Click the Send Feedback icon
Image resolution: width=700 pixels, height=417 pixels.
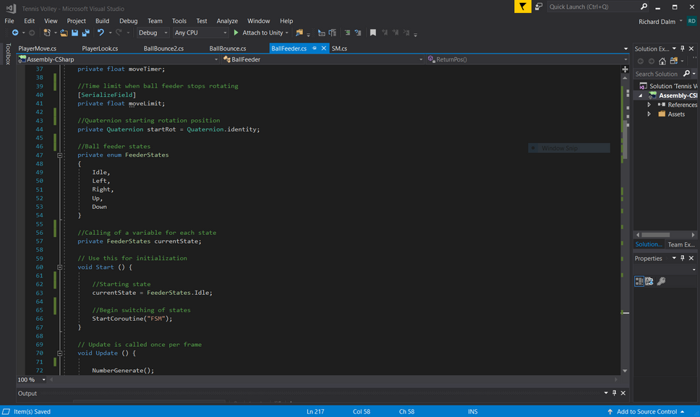pos(539,7)
